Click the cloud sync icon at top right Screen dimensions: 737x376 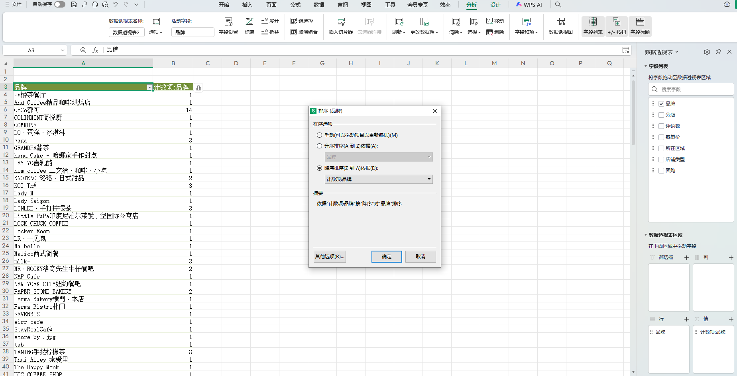[727, 4]
